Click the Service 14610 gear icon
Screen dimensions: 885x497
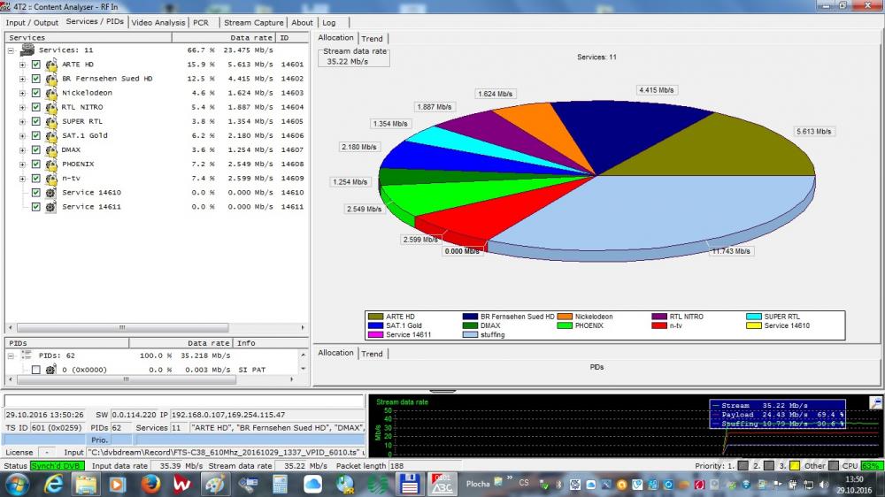50,193
